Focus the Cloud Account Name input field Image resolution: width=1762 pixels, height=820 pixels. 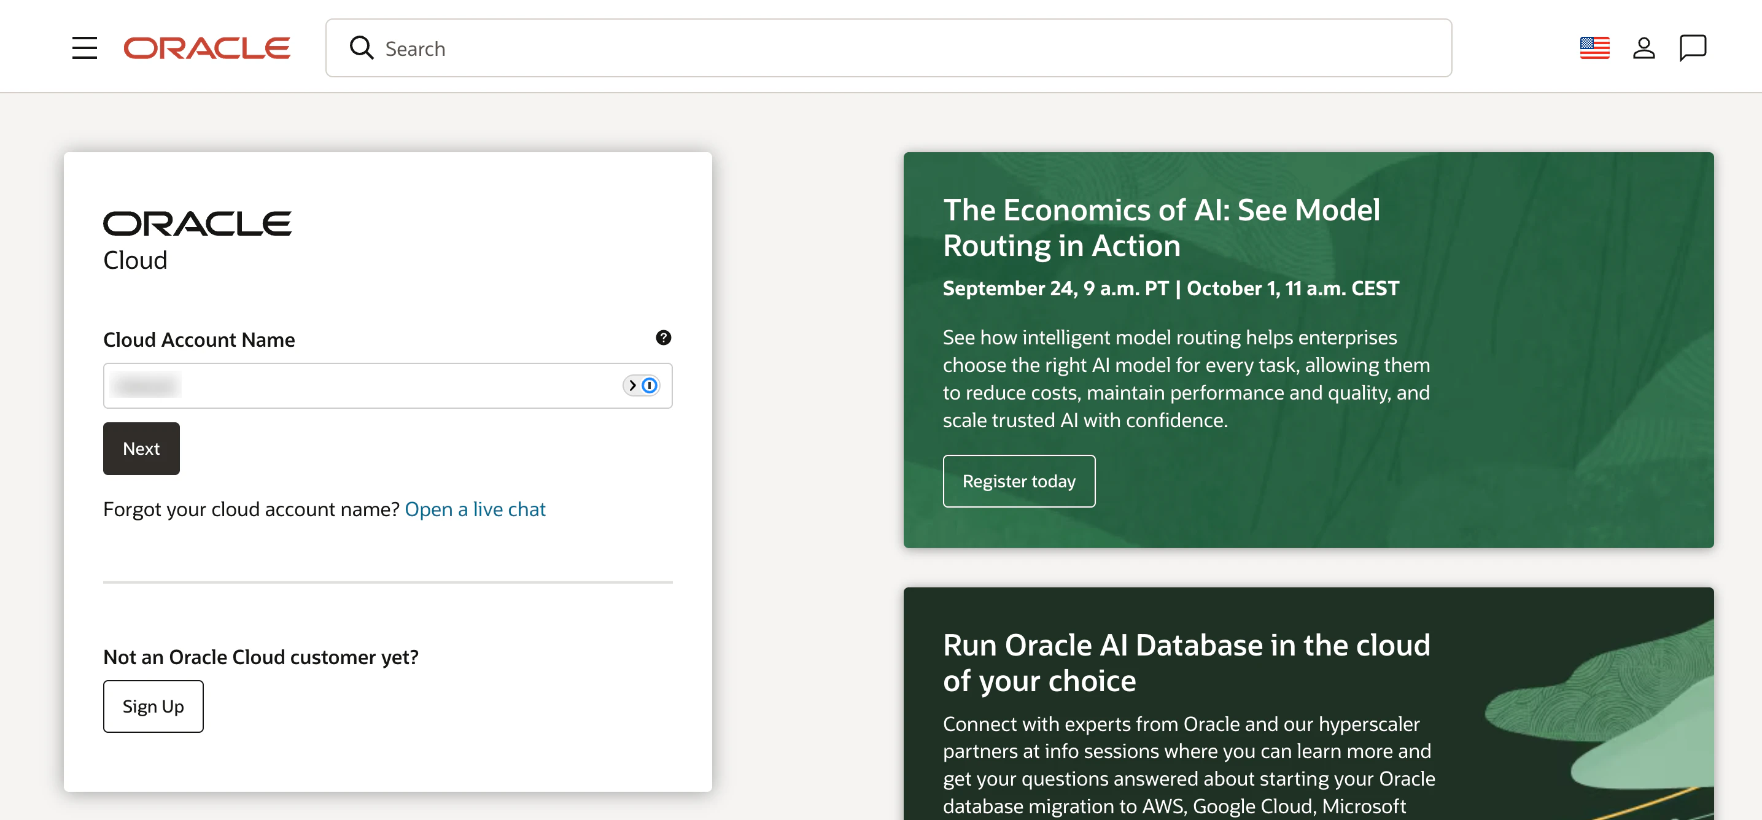pyautogui.click(x=388, y=385)
